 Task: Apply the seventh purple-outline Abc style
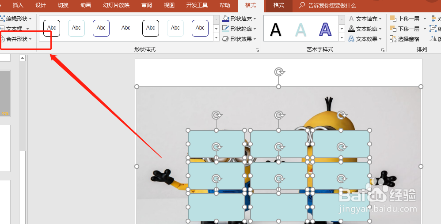[200, 28]
